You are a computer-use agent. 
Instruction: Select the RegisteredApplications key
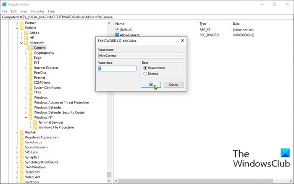pyautogui.click(x=42, y=137)
